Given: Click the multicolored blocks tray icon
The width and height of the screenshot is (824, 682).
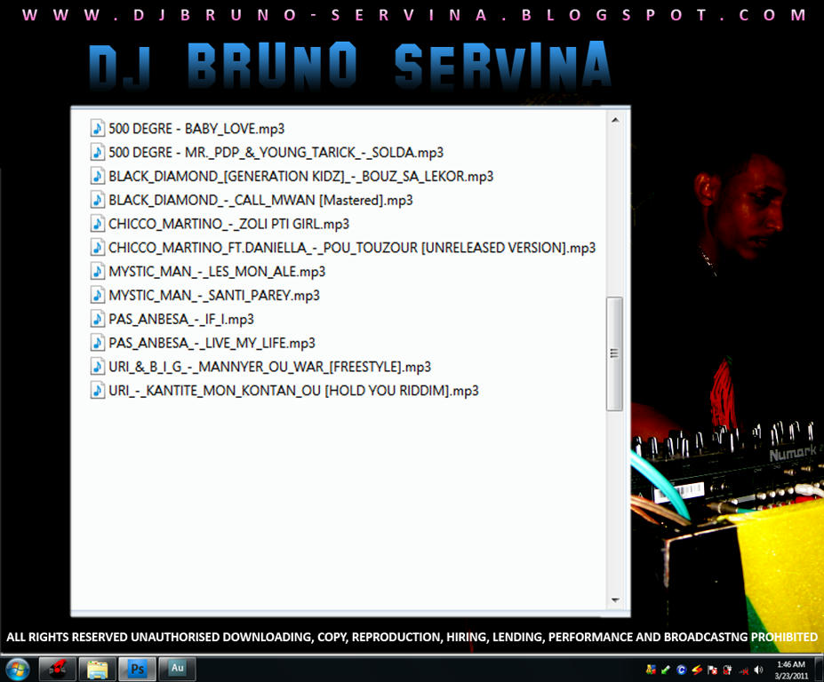Looking at the screenshot, I should click(651, 670).
